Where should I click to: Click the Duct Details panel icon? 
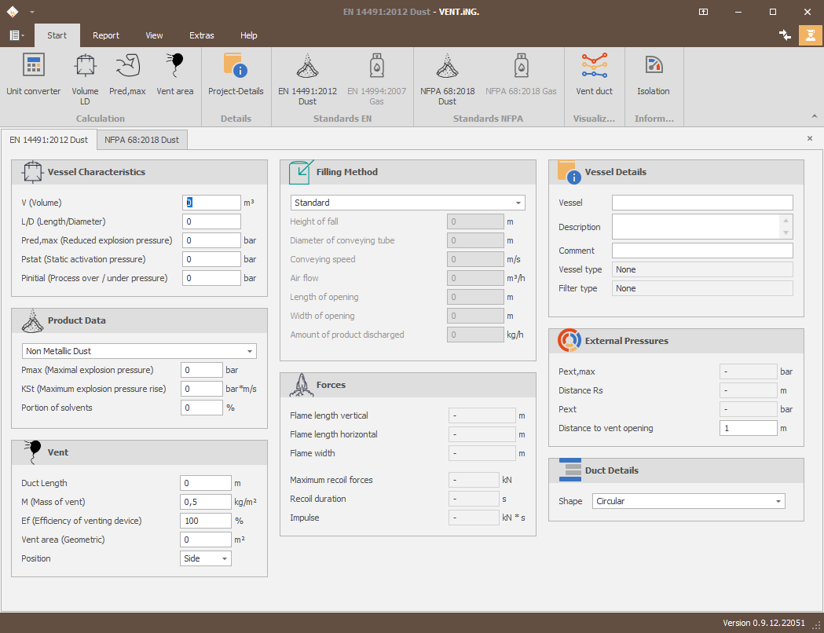570,470
